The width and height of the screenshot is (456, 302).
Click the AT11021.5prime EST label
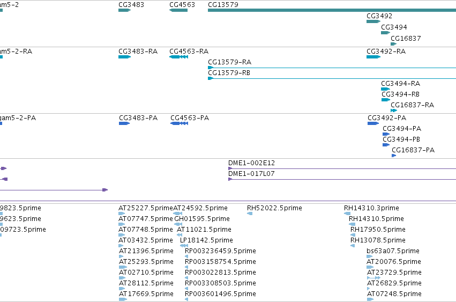point(204,230)
